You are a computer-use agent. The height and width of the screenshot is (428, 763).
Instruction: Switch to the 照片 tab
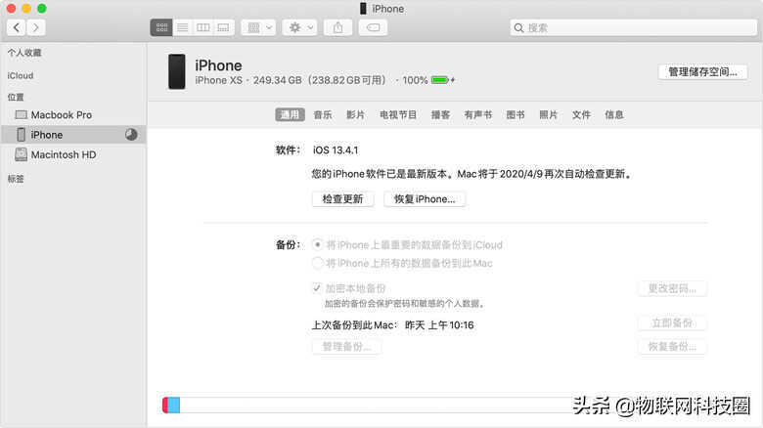[548, 114]
